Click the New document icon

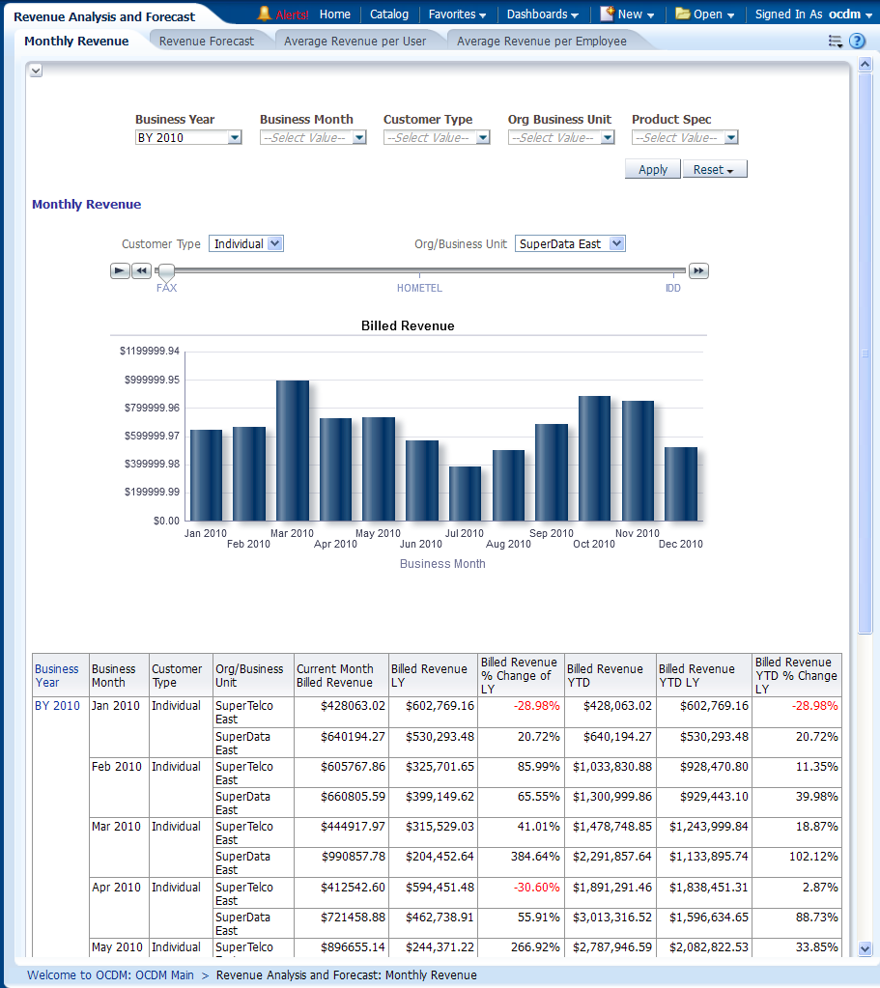pyautogui.click(x=607, y=14)
